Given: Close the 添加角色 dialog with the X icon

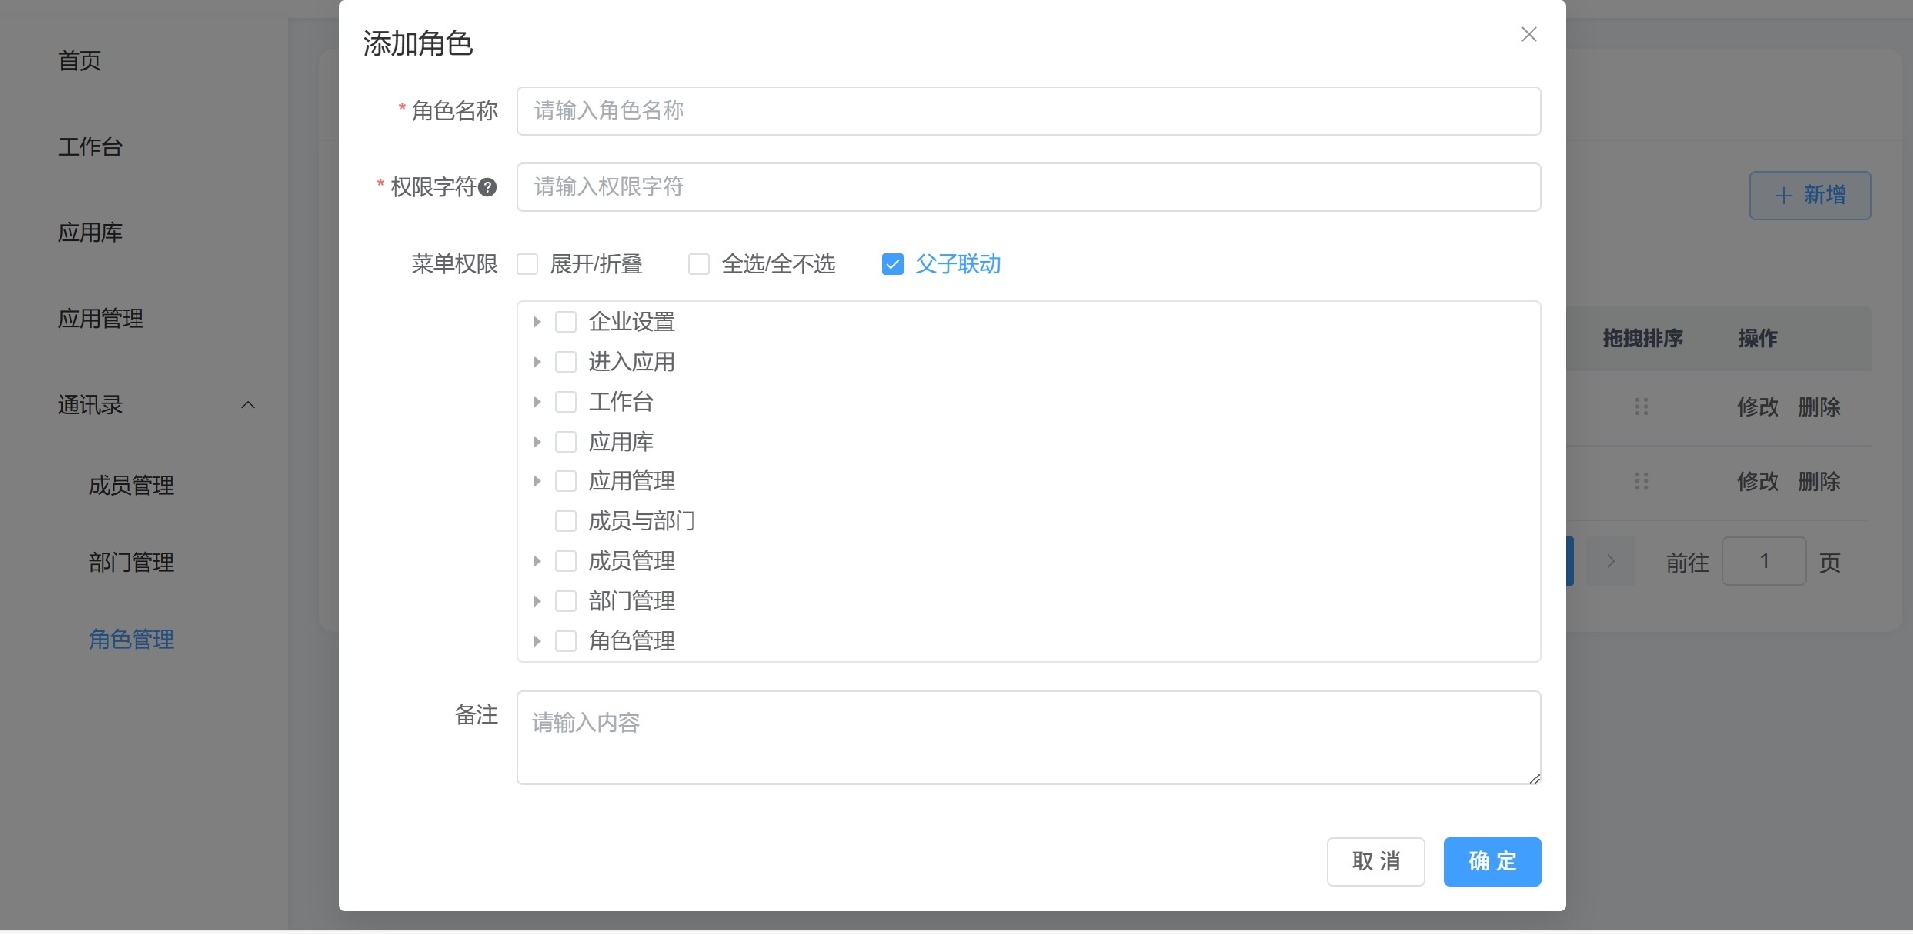Looking at the screenshot, I should [1528, 34].
